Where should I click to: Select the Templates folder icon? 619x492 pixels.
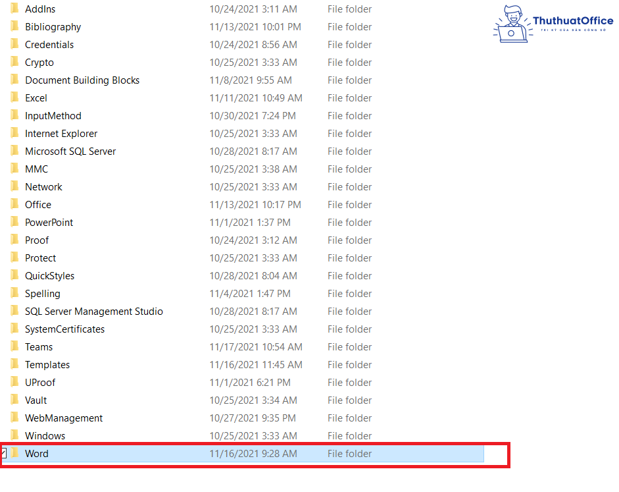[14, 364]
